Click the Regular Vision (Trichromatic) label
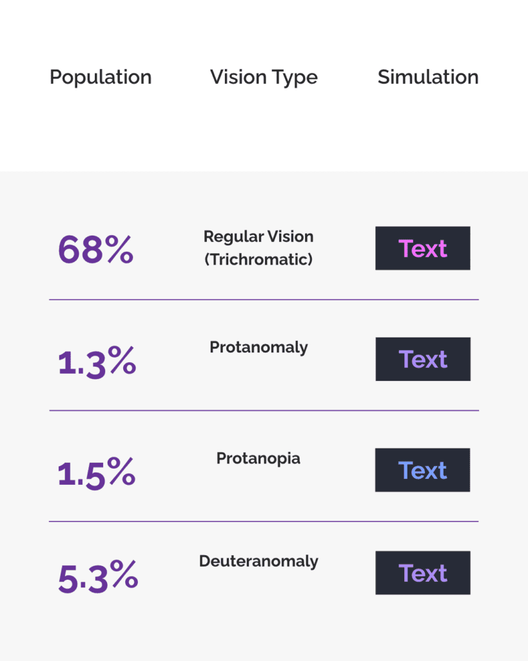The height and width of the screenshot is (661, 528). click(x=259, y=248)
